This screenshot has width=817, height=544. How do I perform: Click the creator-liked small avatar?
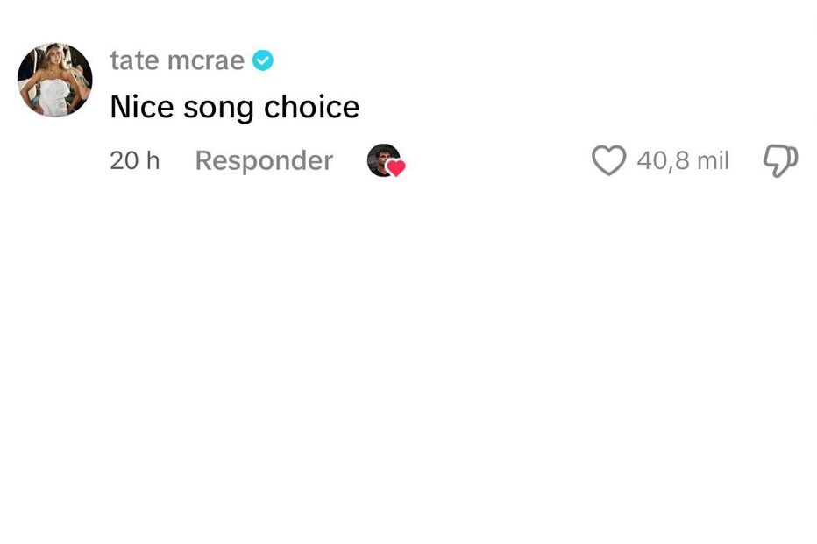[x=383, y=160]
